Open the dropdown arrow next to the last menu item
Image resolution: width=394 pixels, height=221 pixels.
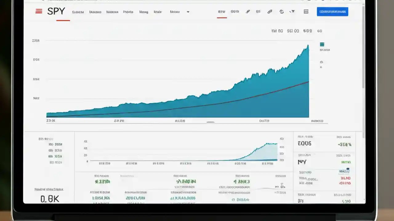(188, 12)
